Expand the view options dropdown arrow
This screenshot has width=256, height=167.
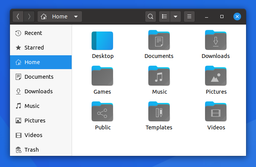[176, 17]
